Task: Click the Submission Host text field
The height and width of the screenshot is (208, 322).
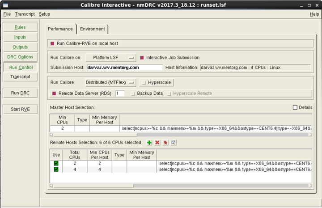Action: click(124, 68)
